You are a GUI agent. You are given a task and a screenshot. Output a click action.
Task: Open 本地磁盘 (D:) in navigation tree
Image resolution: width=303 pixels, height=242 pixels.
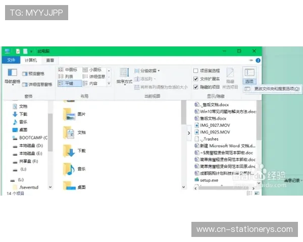pos(28,146)
